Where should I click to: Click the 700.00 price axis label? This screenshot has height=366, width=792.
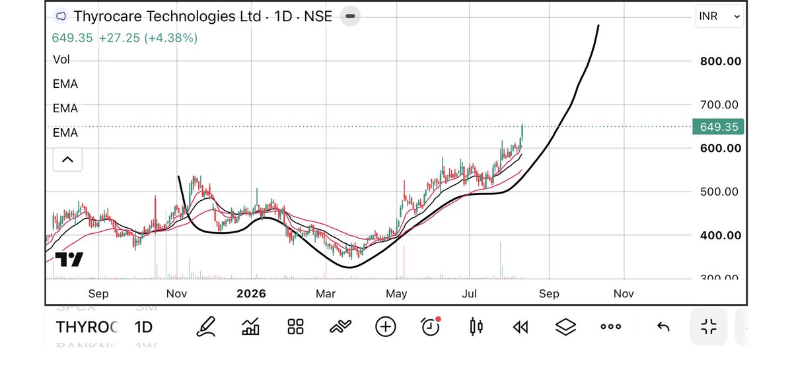click(720, 104)
